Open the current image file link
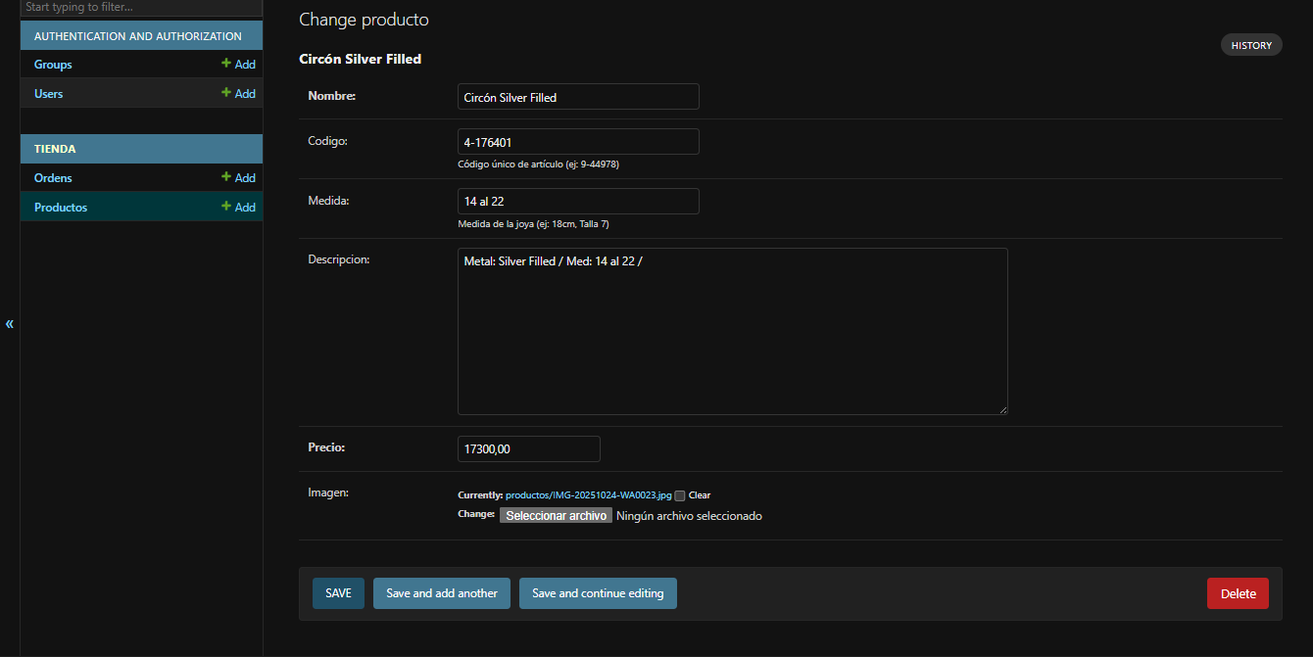Image resolution: width=1313 pixels, height=657 pixels. click(x=588, y=495)
